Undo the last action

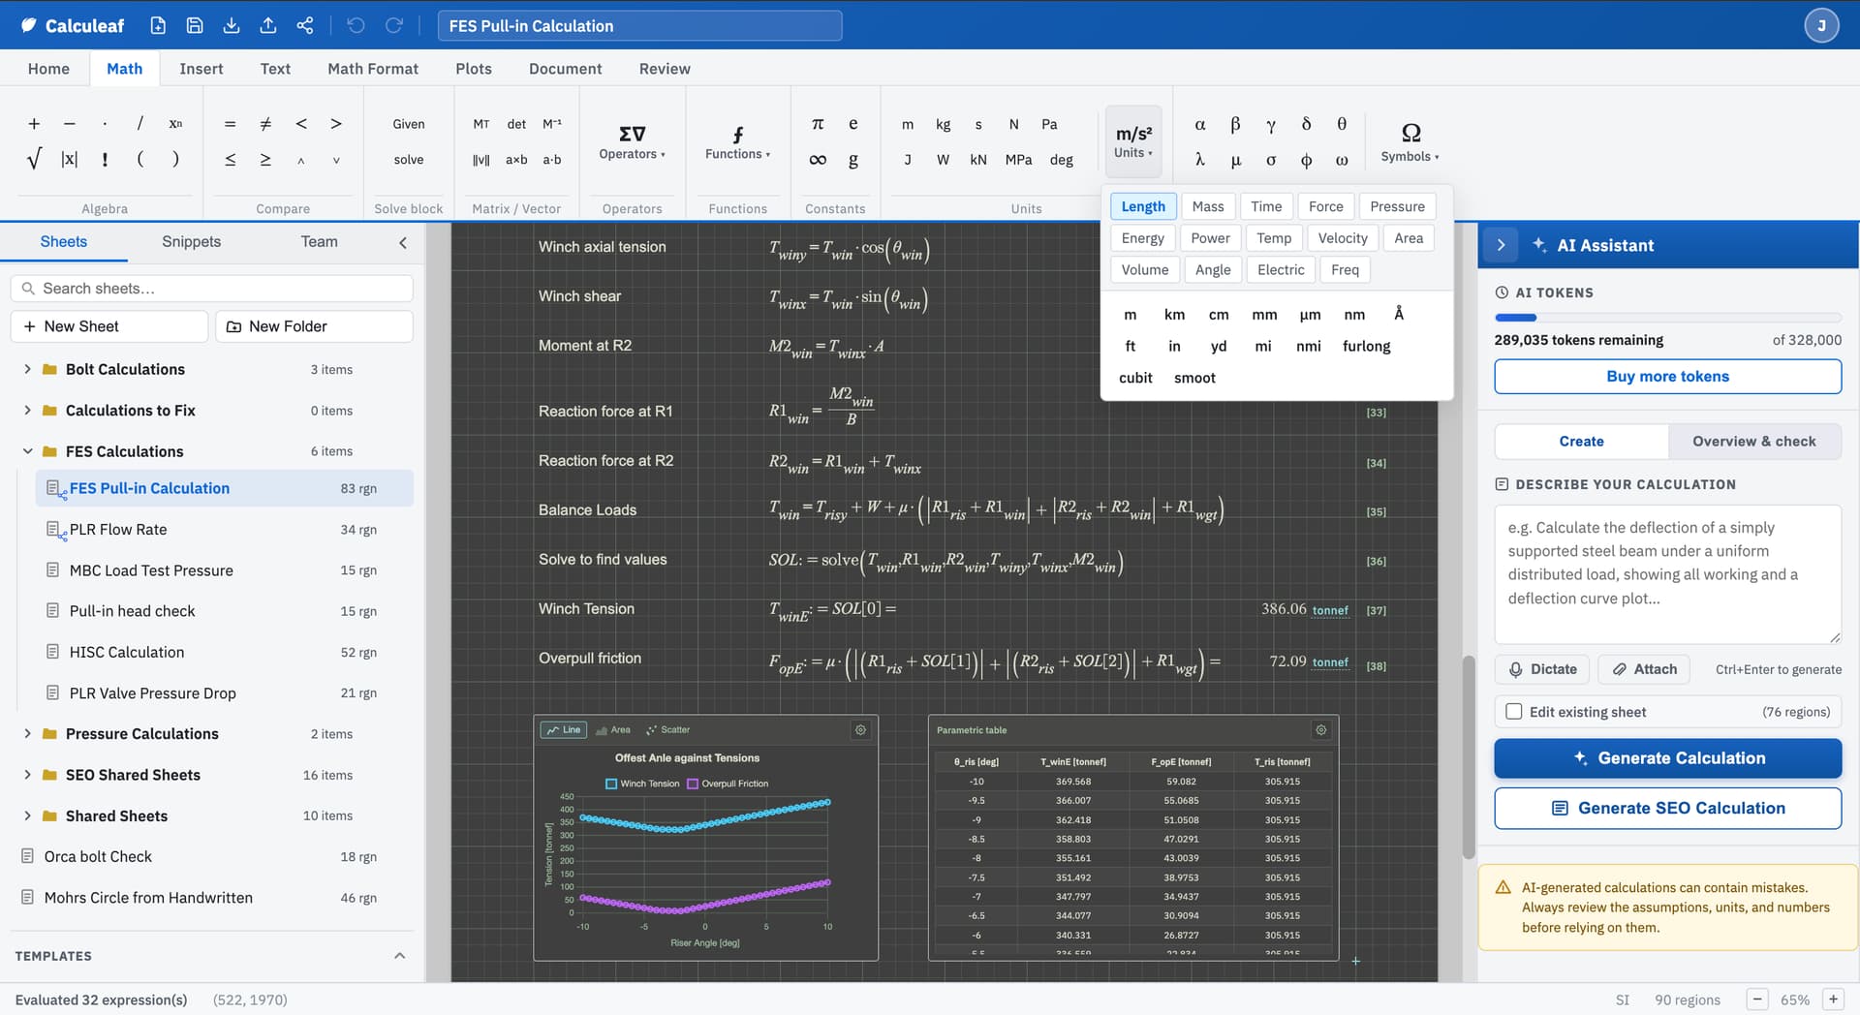[x=356, y=26]
